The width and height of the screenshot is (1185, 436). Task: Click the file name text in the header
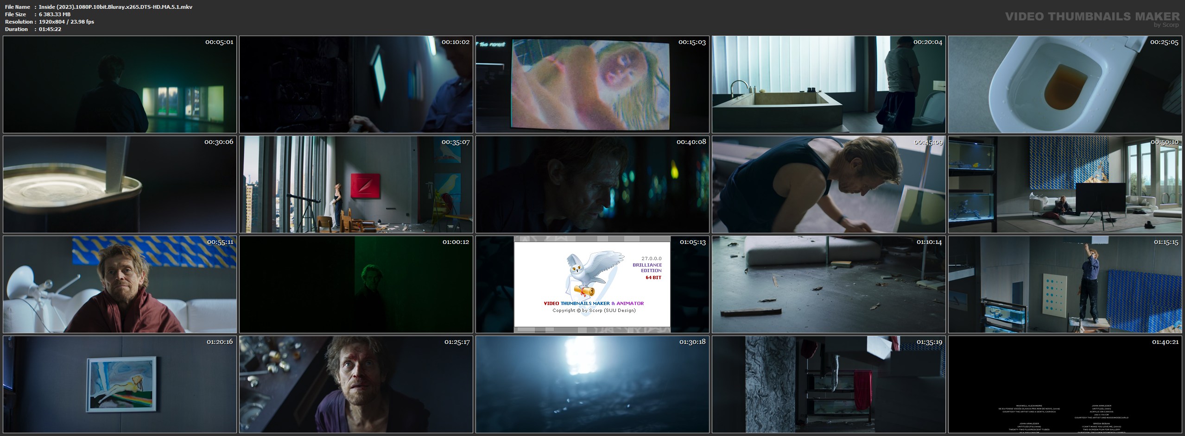(115, 7)
